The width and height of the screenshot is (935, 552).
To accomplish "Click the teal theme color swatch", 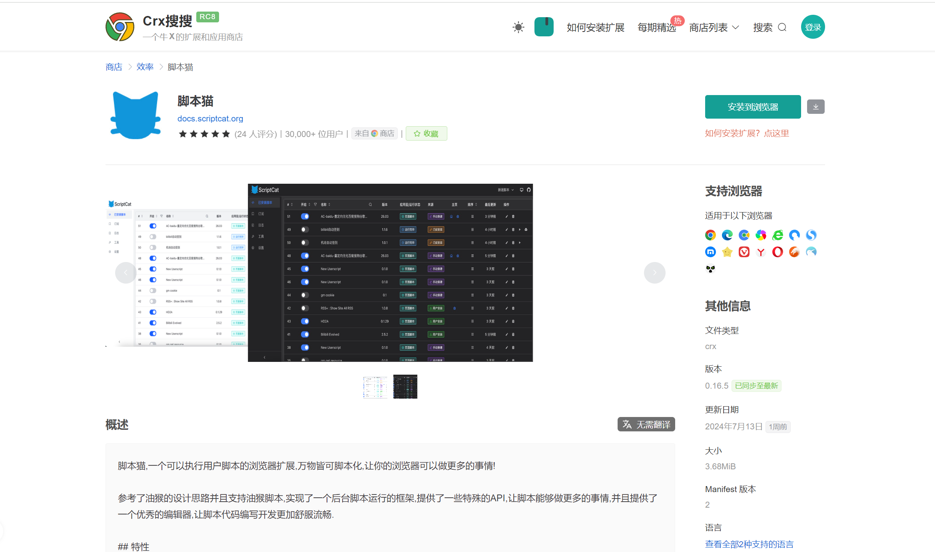I will pyautogui.click(x=544, y=27).
